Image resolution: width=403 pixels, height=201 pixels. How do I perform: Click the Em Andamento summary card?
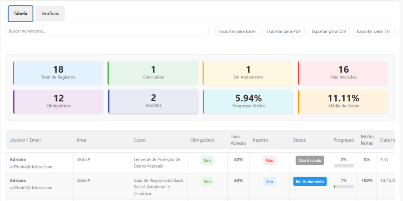coord(248,73)
